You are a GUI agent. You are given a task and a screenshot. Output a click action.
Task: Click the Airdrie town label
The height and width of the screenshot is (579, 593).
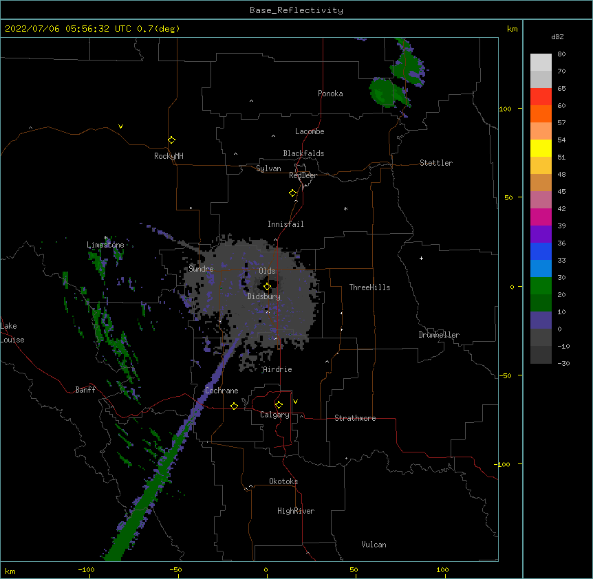pos(277,369)
